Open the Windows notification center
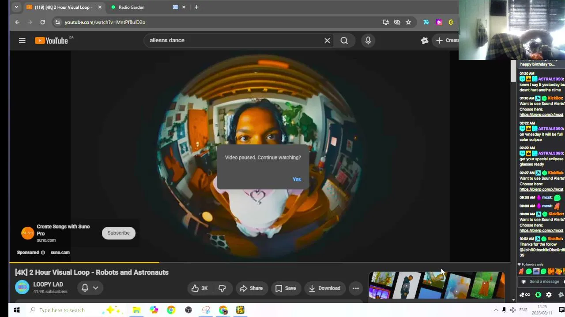Viewport: 565px width, 317px height. (x=561, y=310)
